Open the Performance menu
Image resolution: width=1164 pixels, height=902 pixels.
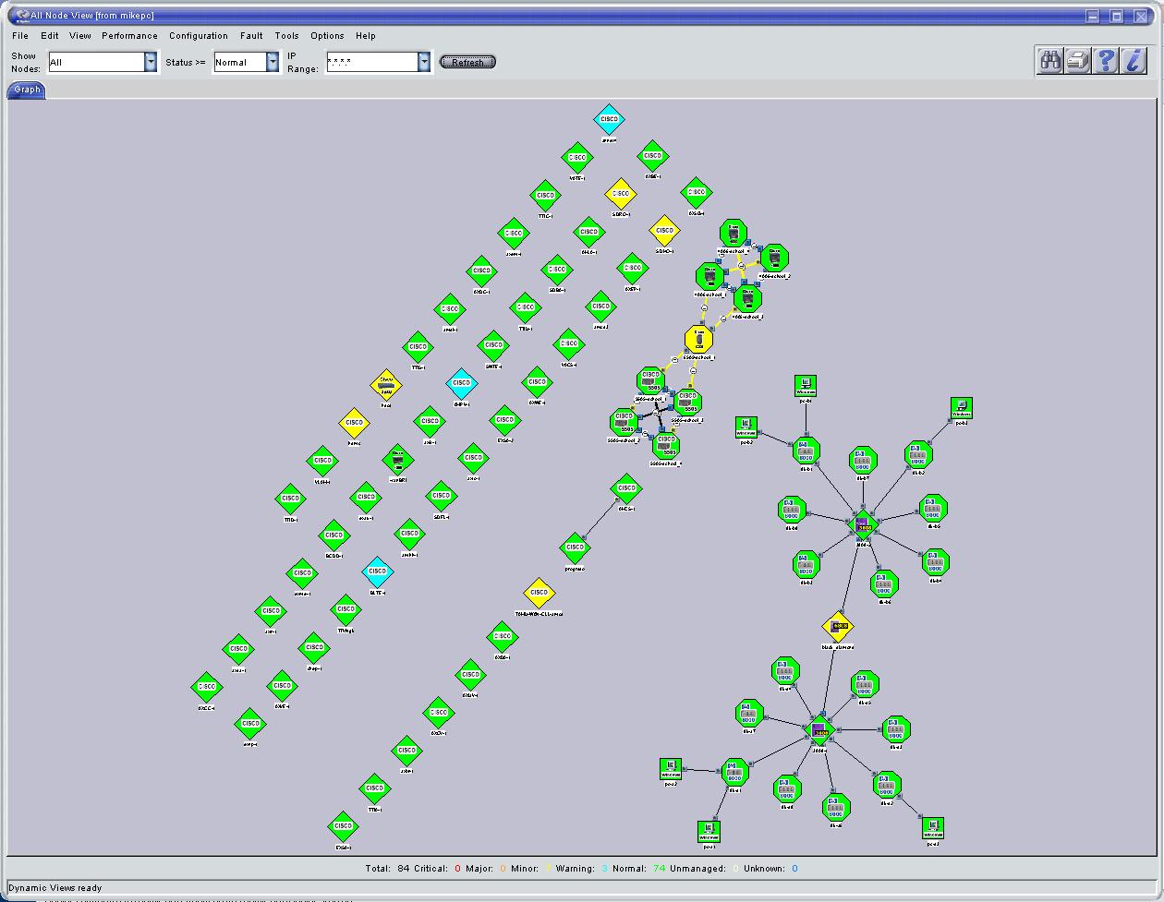[x=129, y=36]
